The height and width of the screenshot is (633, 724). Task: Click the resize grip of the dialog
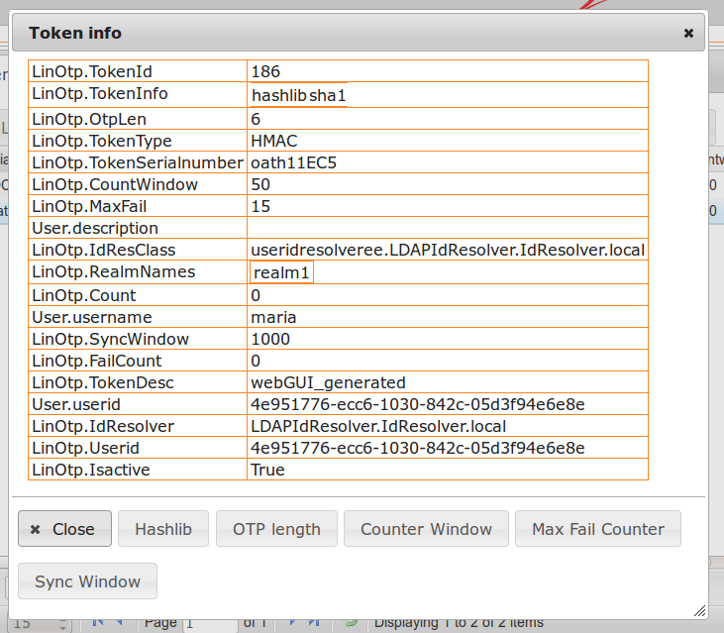pyautogui.click(x=700, y=611)
